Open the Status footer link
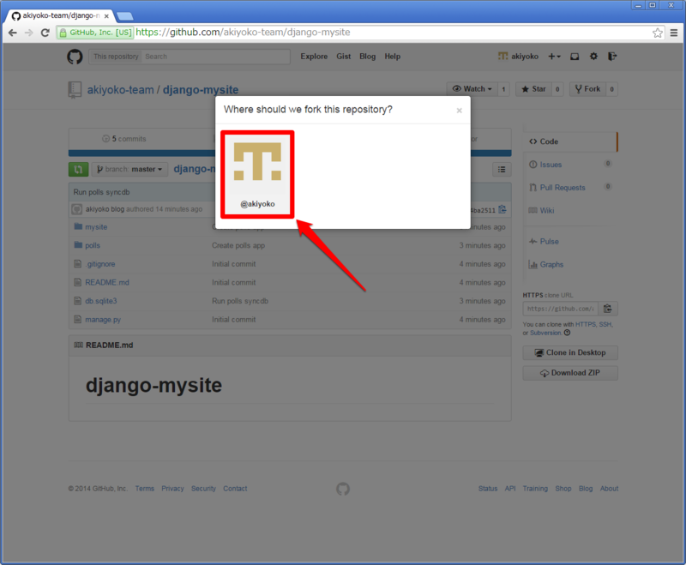This screenshot has height=565, width=686. [488, 489]
